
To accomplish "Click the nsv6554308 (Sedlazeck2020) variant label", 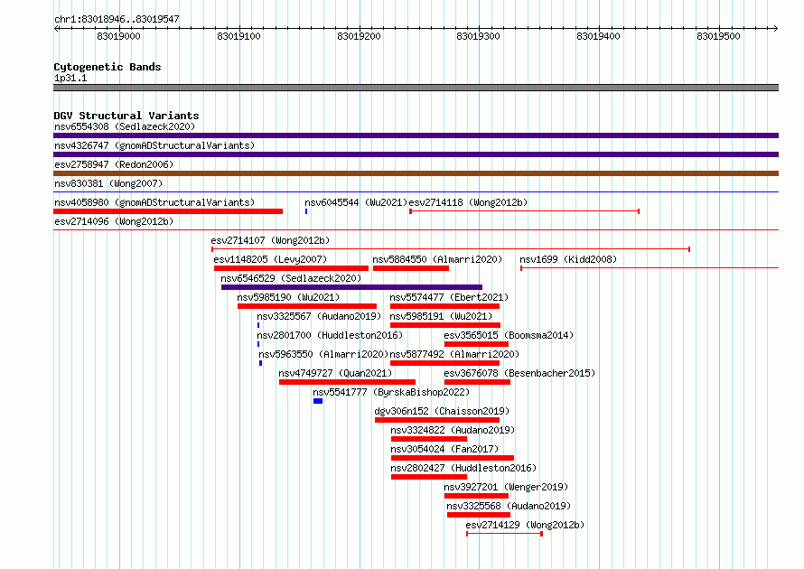I will click(x=125, y=126).
